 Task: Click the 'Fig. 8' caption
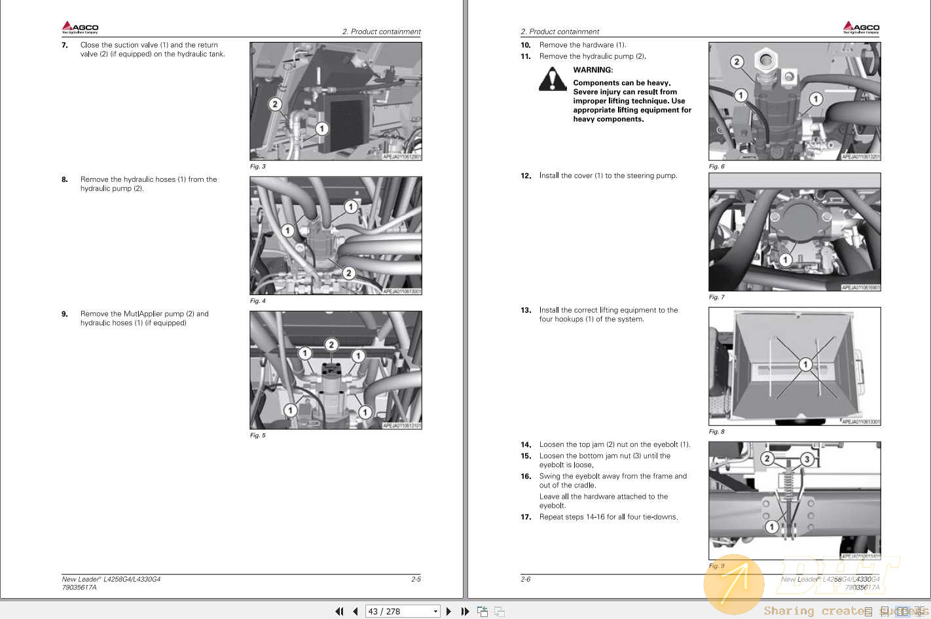[717, 432]
